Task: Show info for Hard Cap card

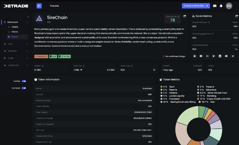Action: coord(132,66)
